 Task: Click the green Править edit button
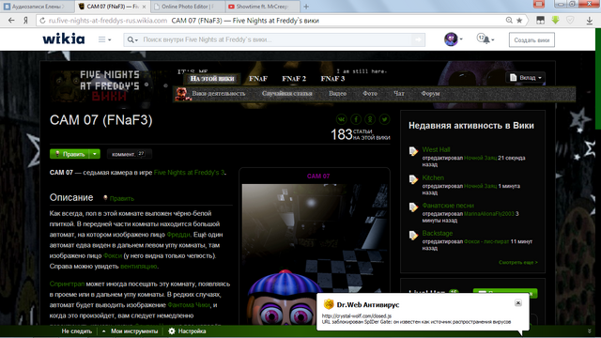pyautogui.click(x=69, y=154)
